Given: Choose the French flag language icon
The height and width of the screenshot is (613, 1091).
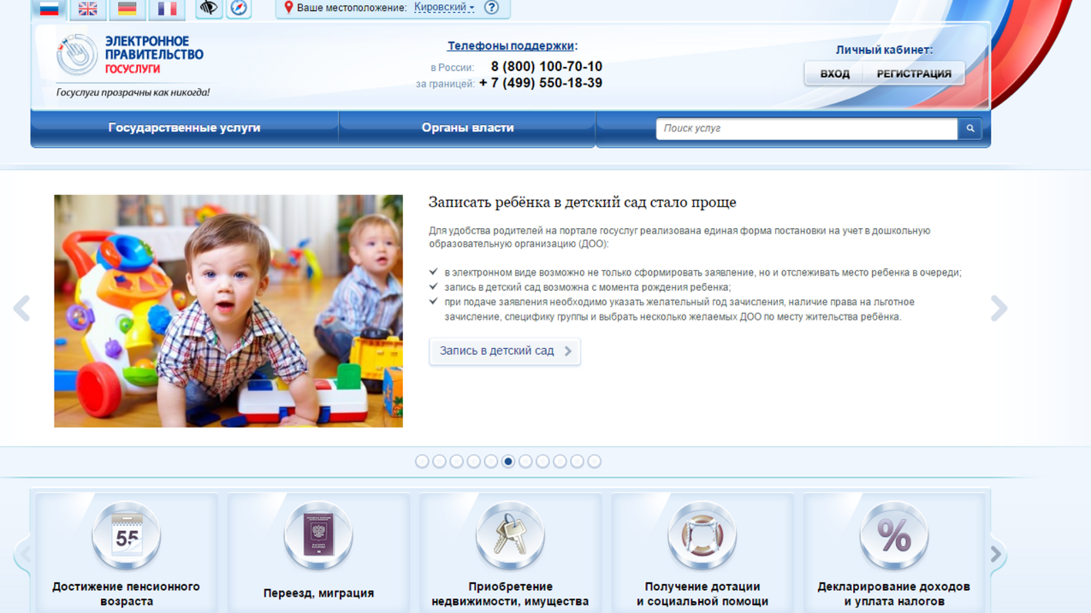Looking at the screenshot, I should point(167,8).
